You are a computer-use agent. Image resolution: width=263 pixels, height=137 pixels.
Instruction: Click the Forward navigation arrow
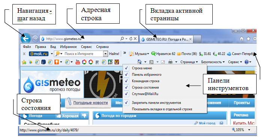coord(35,39)
